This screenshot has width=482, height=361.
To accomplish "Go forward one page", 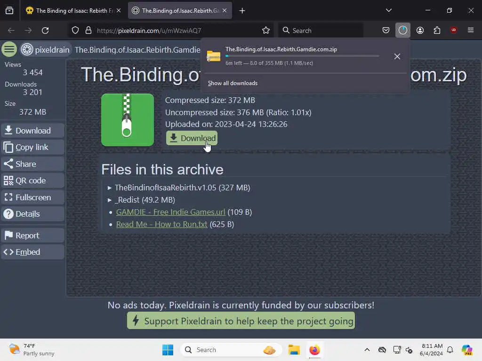I will pyautogui.click(x=28, y=30).
